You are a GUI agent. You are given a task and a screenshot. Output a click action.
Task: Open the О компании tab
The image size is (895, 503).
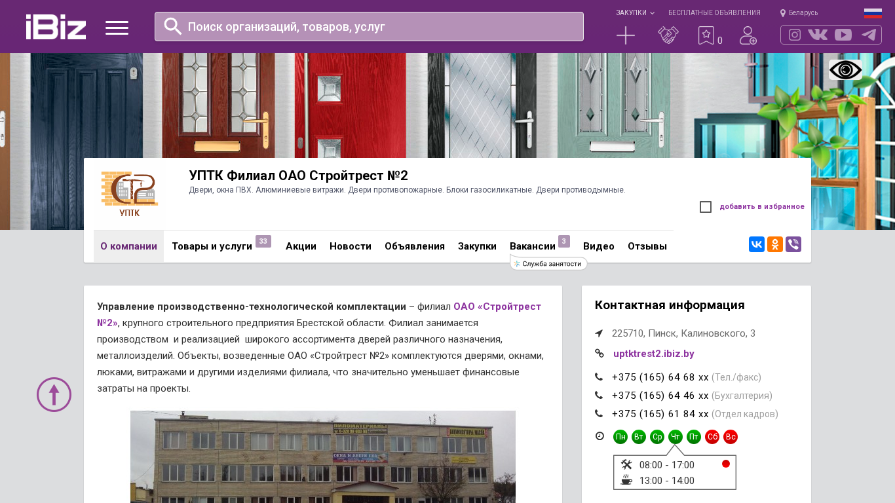coord(128,246)
